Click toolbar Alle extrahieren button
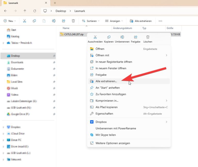 pyautogui.click(x=141, y=21)
